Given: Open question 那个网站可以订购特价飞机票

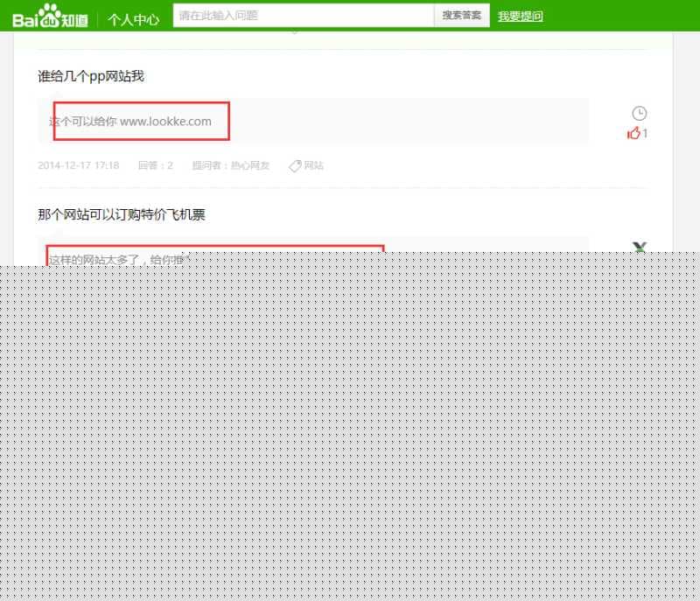Looking at the screenshot, I should click(x=121, y=214).
